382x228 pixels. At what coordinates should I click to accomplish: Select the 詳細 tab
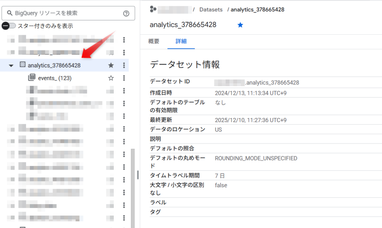point(181,41)
